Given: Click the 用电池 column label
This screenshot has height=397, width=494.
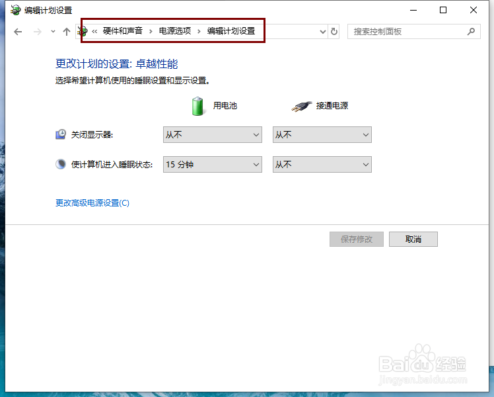Looking at the screenshot, I should [x=225, y=106].
